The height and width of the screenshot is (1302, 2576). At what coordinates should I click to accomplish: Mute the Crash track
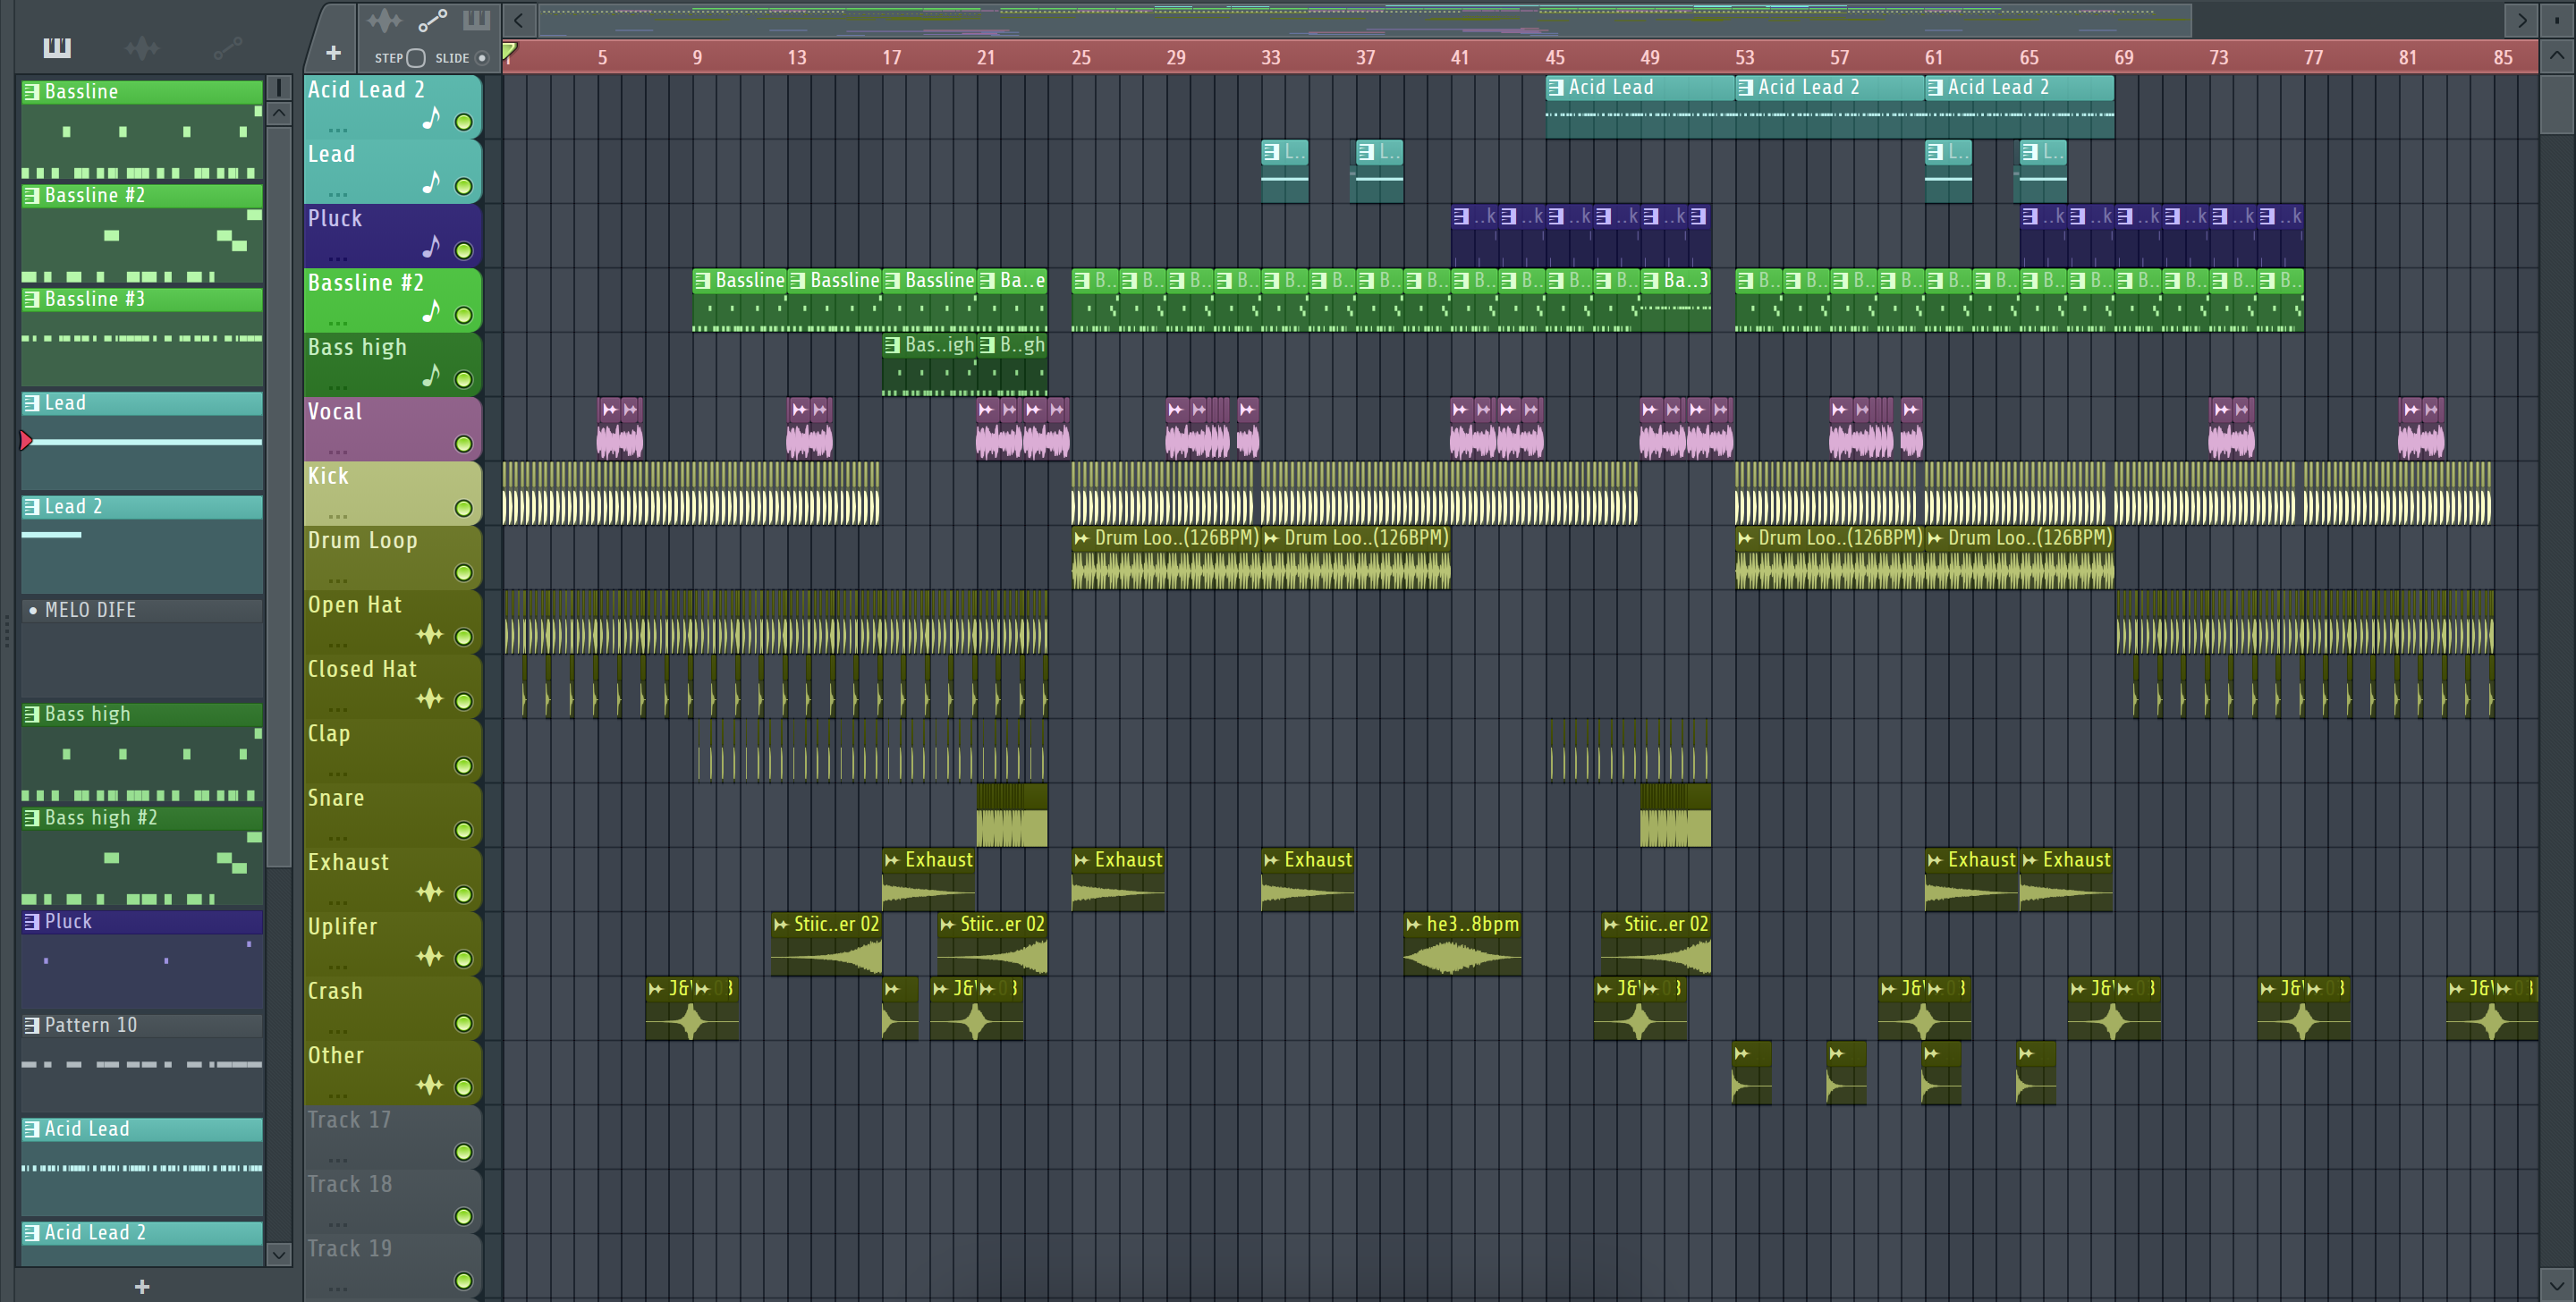tap(464, 1023)
